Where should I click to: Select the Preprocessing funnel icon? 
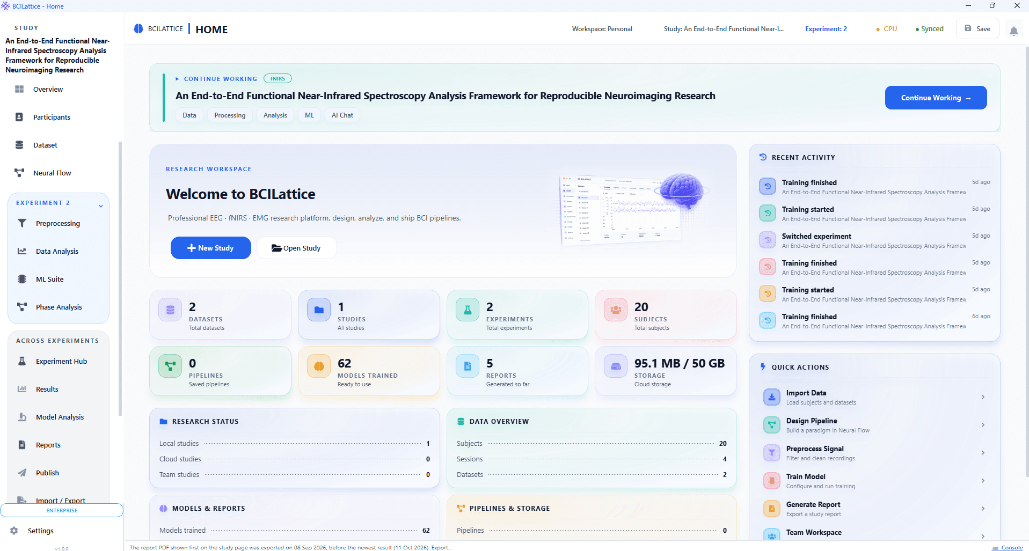(22, 223)
